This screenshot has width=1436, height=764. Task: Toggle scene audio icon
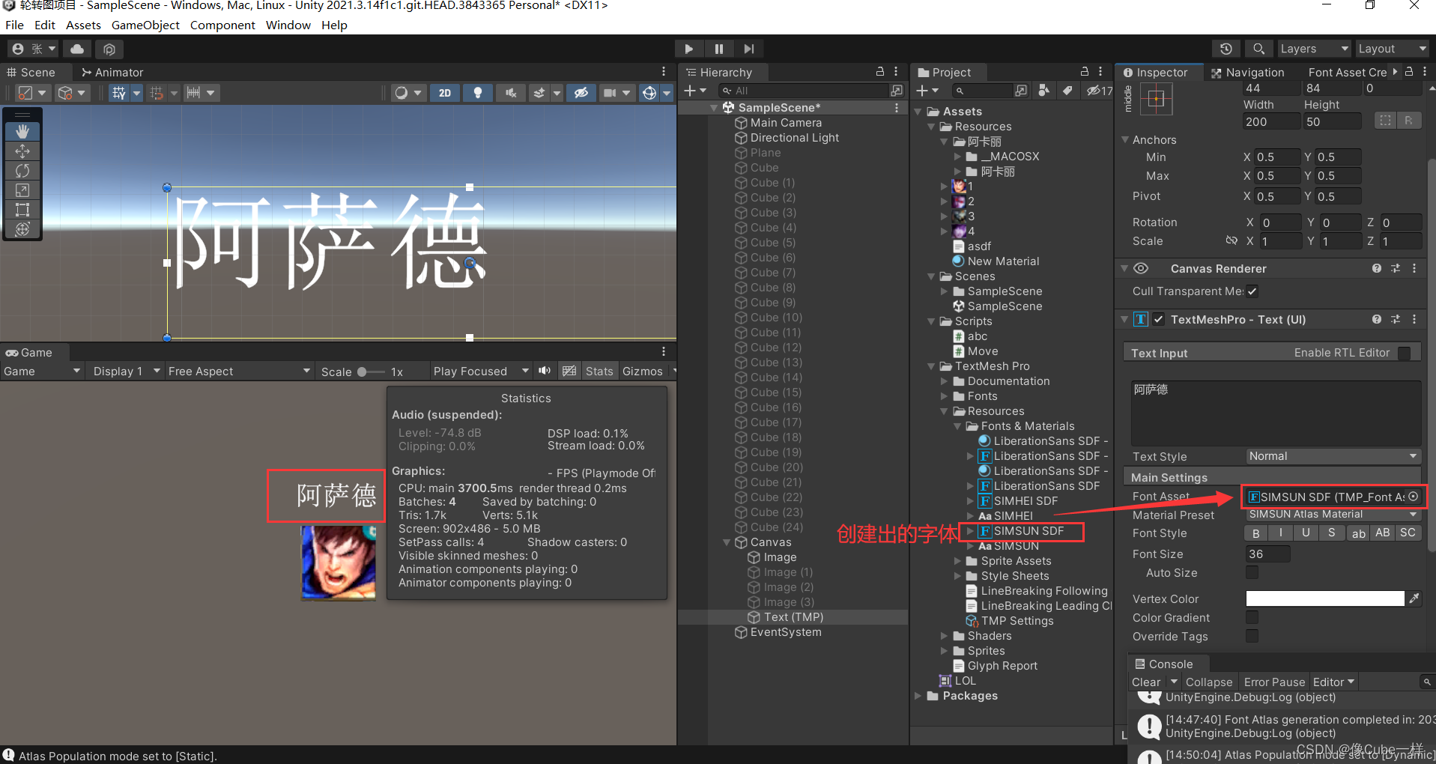click(x=511, y=93)
